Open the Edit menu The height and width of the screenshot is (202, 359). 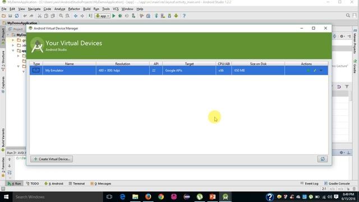click(12, 9)
